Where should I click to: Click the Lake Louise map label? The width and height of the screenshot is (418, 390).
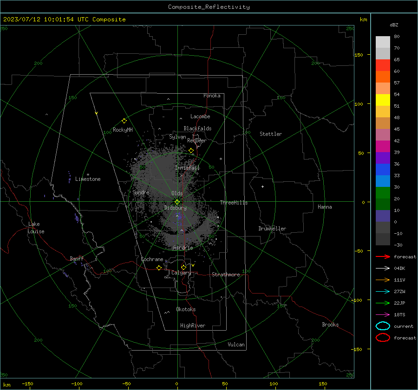click(x=36, y=228)
